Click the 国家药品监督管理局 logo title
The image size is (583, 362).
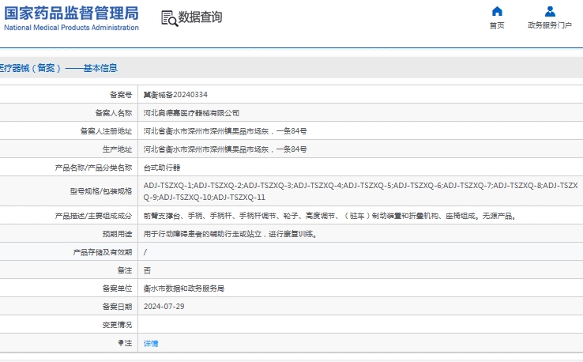coord(71,13)
